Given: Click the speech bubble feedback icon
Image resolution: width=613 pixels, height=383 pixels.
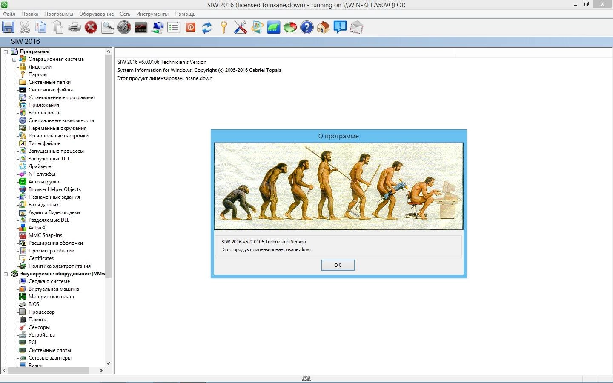Looking at the screenshot, I should pyautogui.click(x=340, y=28).
